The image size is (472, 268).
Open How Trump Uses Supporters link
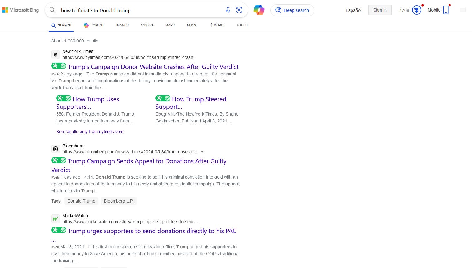88,103
